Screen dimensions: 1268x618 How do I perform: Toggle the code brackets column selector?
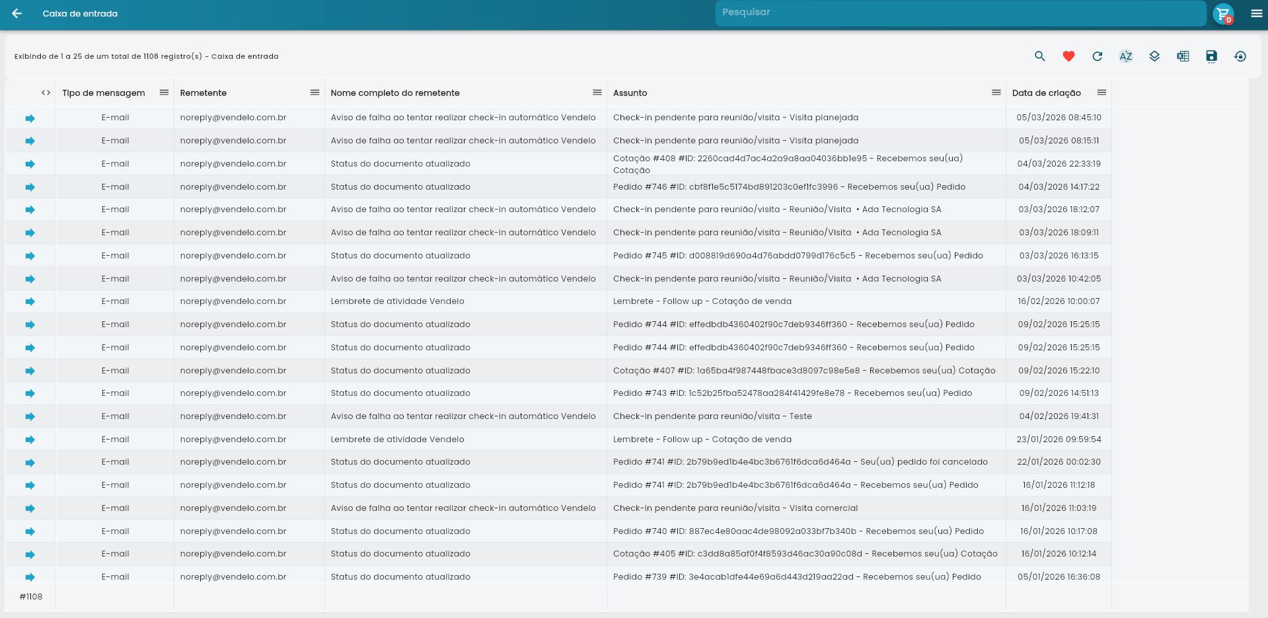[x=45, y=93]
